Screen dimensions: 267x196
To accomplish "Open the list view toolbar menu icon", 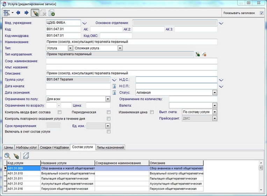I will click(7, 13).
